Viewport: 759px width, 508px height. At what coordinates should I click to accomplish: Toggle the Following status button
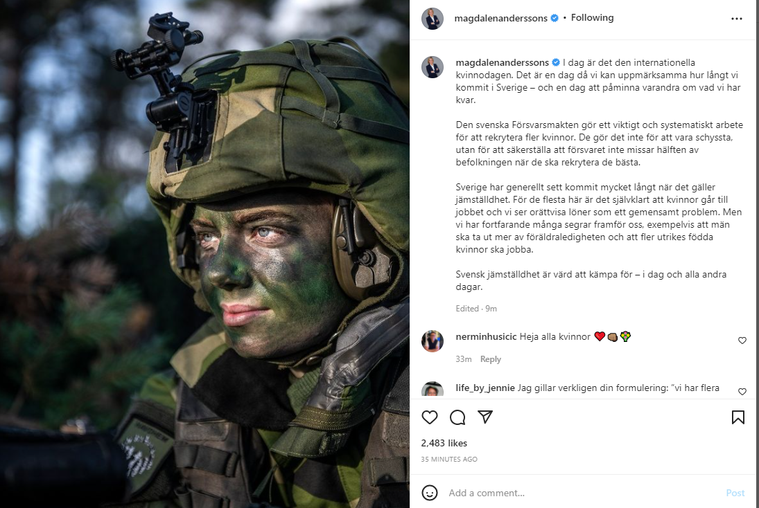click(592, 18)
